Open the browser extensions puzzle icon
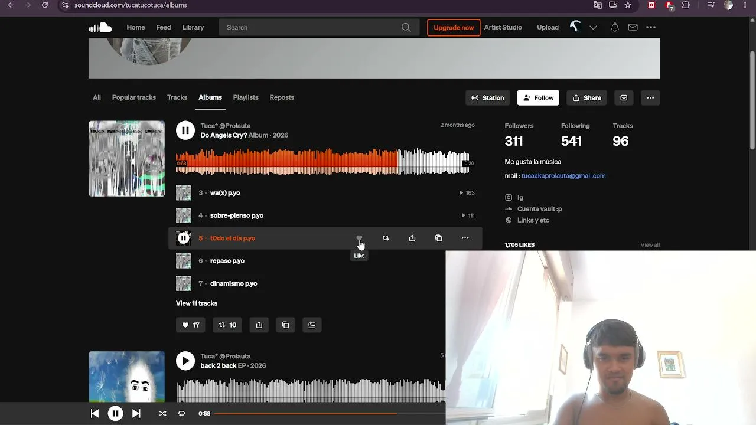Image resolution: width=756 pixels, height=425 pixels. click(x=686, y=5)
